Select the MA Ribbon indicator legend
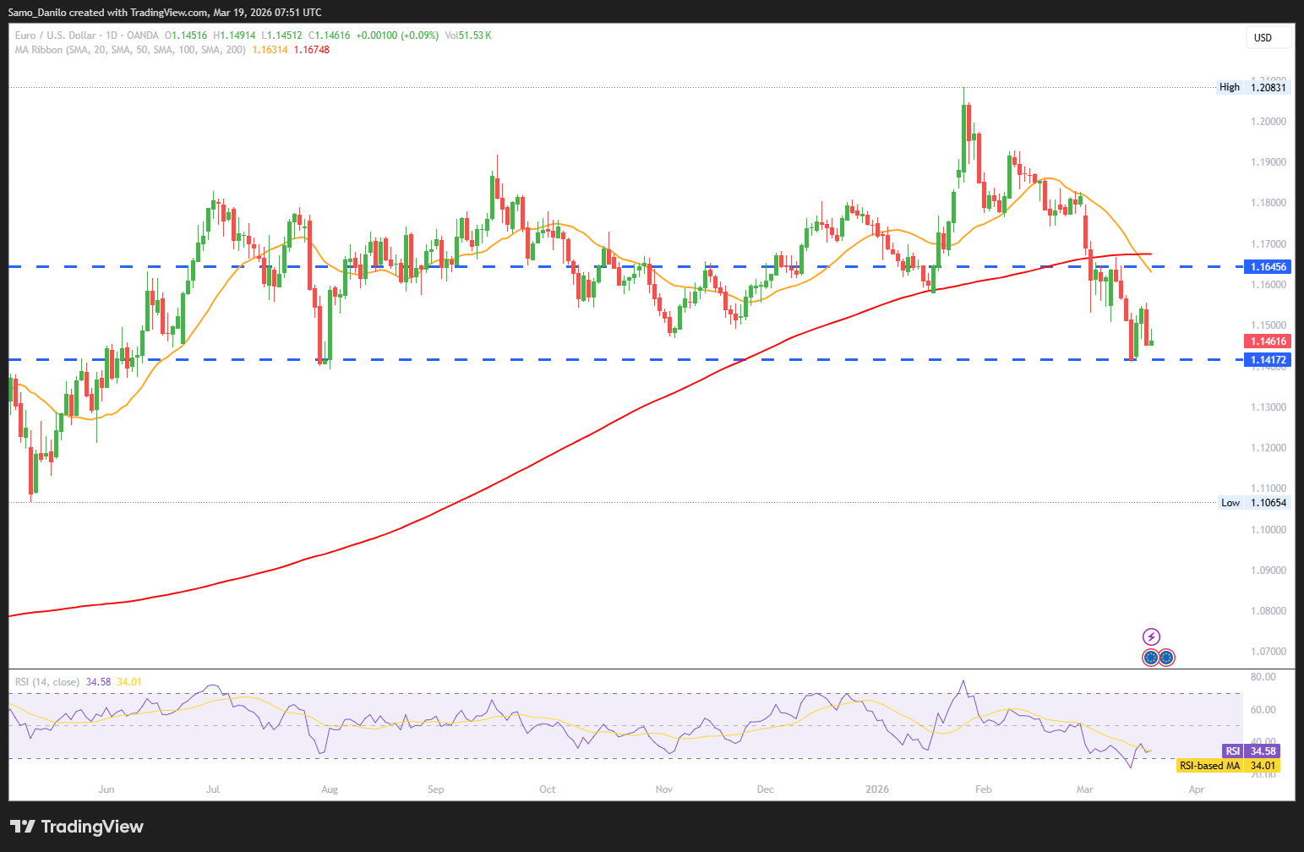 pyautogui.click(x=130, y=50)
